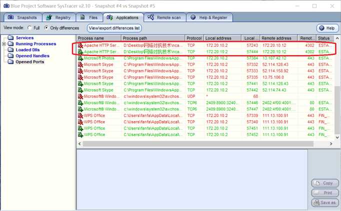Click the vertical scrollbar up arrow
The image size is (341, 211).
337,38
